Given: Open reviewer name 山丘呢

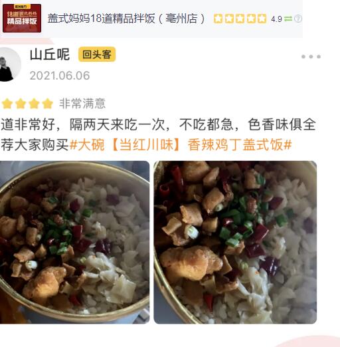Looking at the screenshot, I should click(50, 55).
